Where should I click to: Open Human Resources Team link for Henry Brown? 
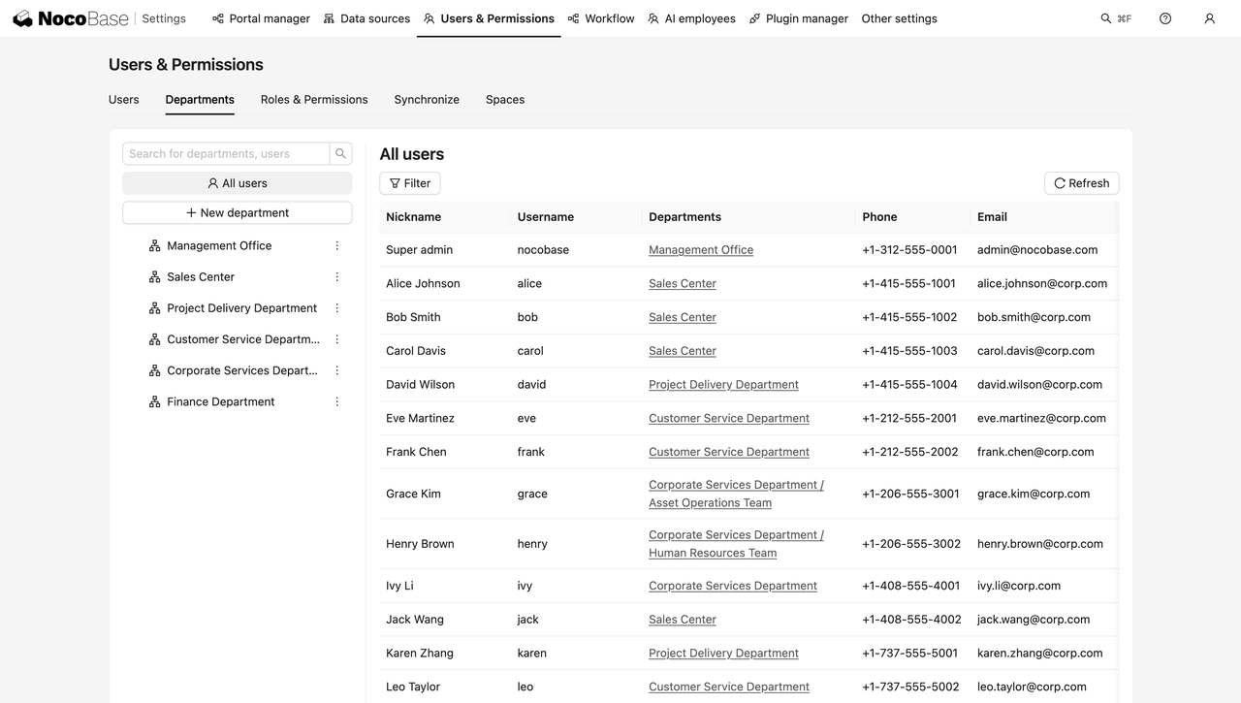coord(713,553)
